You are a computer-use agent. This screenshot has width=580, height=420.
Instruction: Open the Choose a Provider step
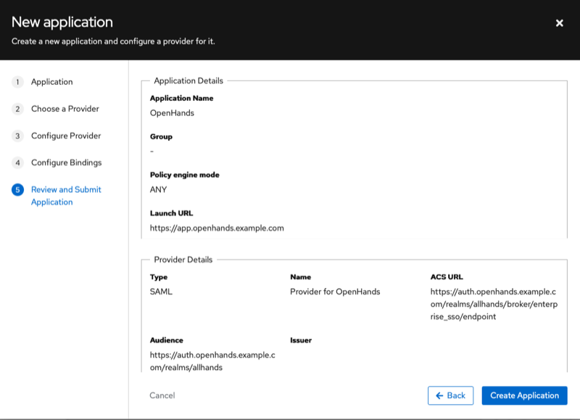point(65,109)
